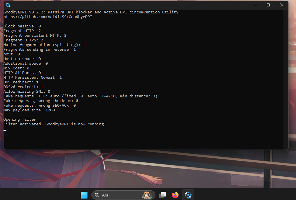Click the GoodbyeDPI v0.2.2 header line
This screenshot has width=296, height=200.
(x=91, y=12)
